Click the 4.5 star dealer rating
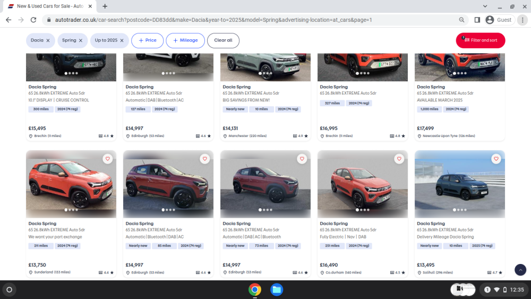Viewport: 531px width, 299px height. [398, 272]
